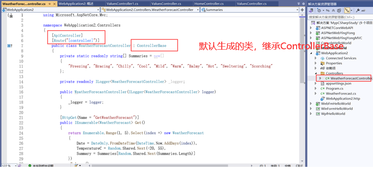The image size is (373, 170).
Task: Focus the Solution Explorer search box
Action: pos(340,17)
